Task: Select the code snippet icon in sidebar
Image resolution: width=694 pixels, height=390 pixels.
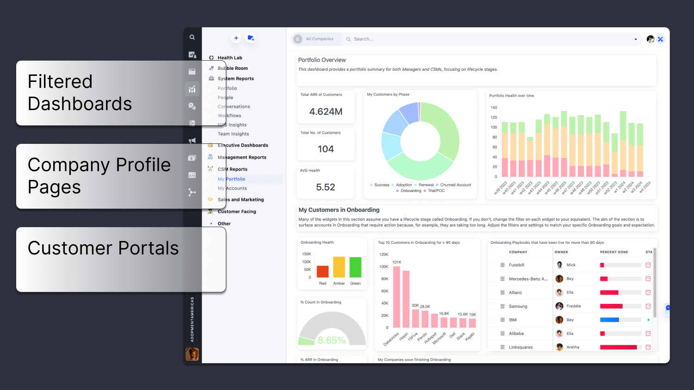Action: (x=192, y=174)
